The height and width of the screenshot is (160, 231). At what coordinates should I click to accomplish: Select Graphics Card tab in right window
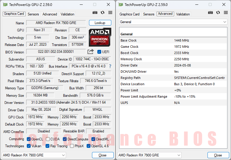[x=129, y=14]
